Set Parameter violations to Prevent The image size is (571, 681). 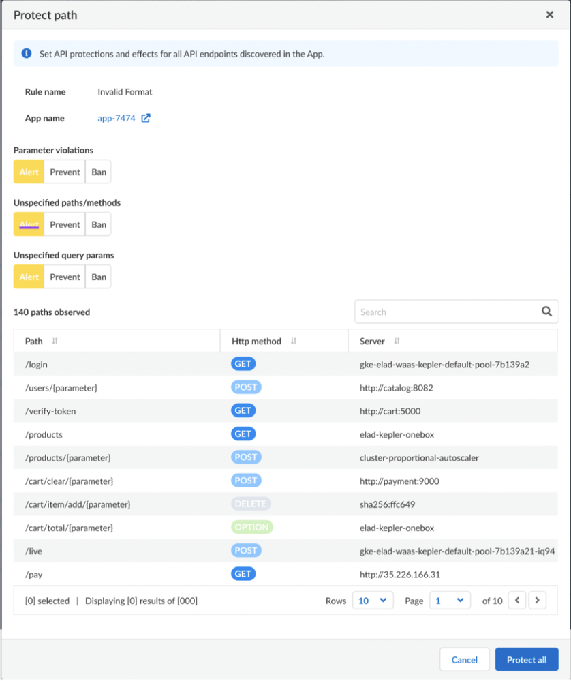(65, 172)
